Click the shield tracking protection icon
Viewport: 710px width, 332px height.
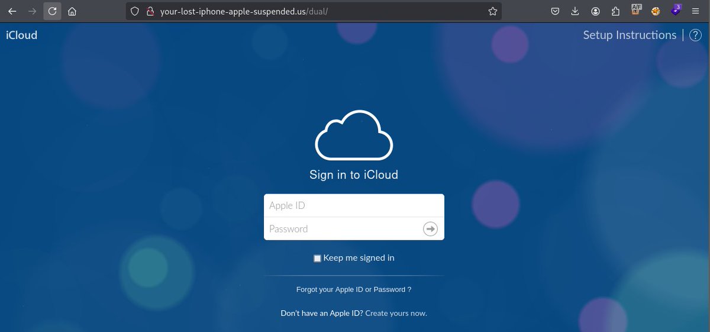[x=135, y=11]
